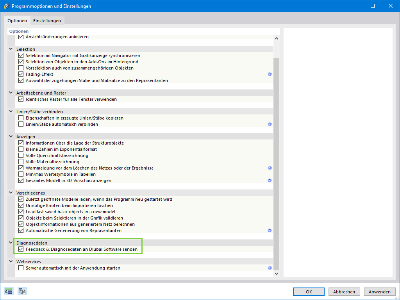Toggle Automatische Generierung von Repräsentanten checkbox
Screen dimensions: 400x300
[21, 230]
